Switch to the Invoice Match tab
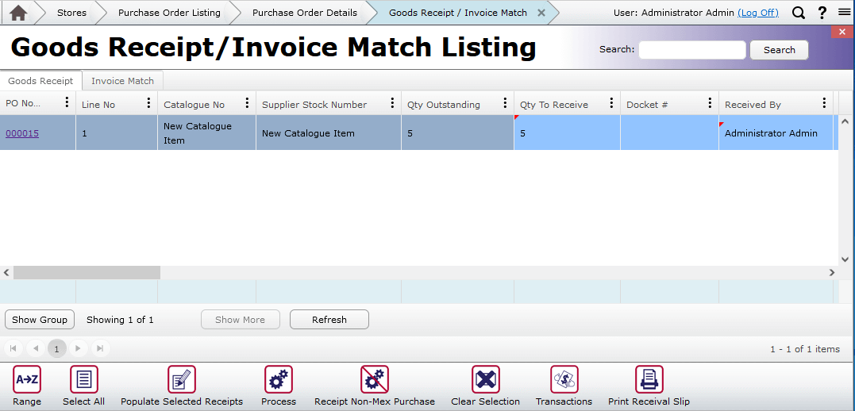Screen dimensions: 855x411 point(122,81)
